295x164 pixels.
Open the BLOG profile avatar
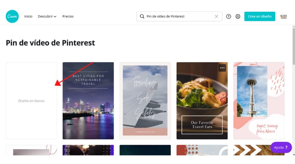(x=283, y=16)
